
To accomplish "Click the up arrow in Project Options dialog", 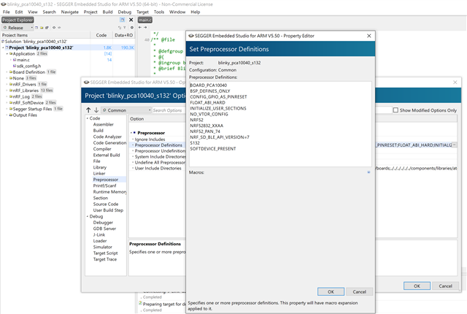I will [x=88, y=110].
